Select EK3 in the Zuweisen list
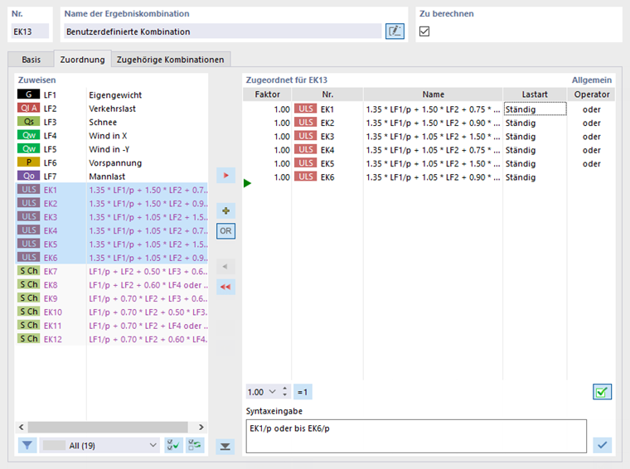The height and width of the screenshot is (469, 630). [x=111, y=217]
